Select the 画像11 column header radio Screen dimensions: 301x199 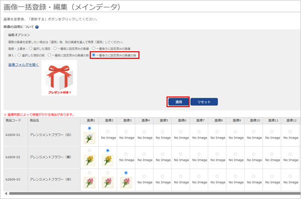tap(267, 120)
